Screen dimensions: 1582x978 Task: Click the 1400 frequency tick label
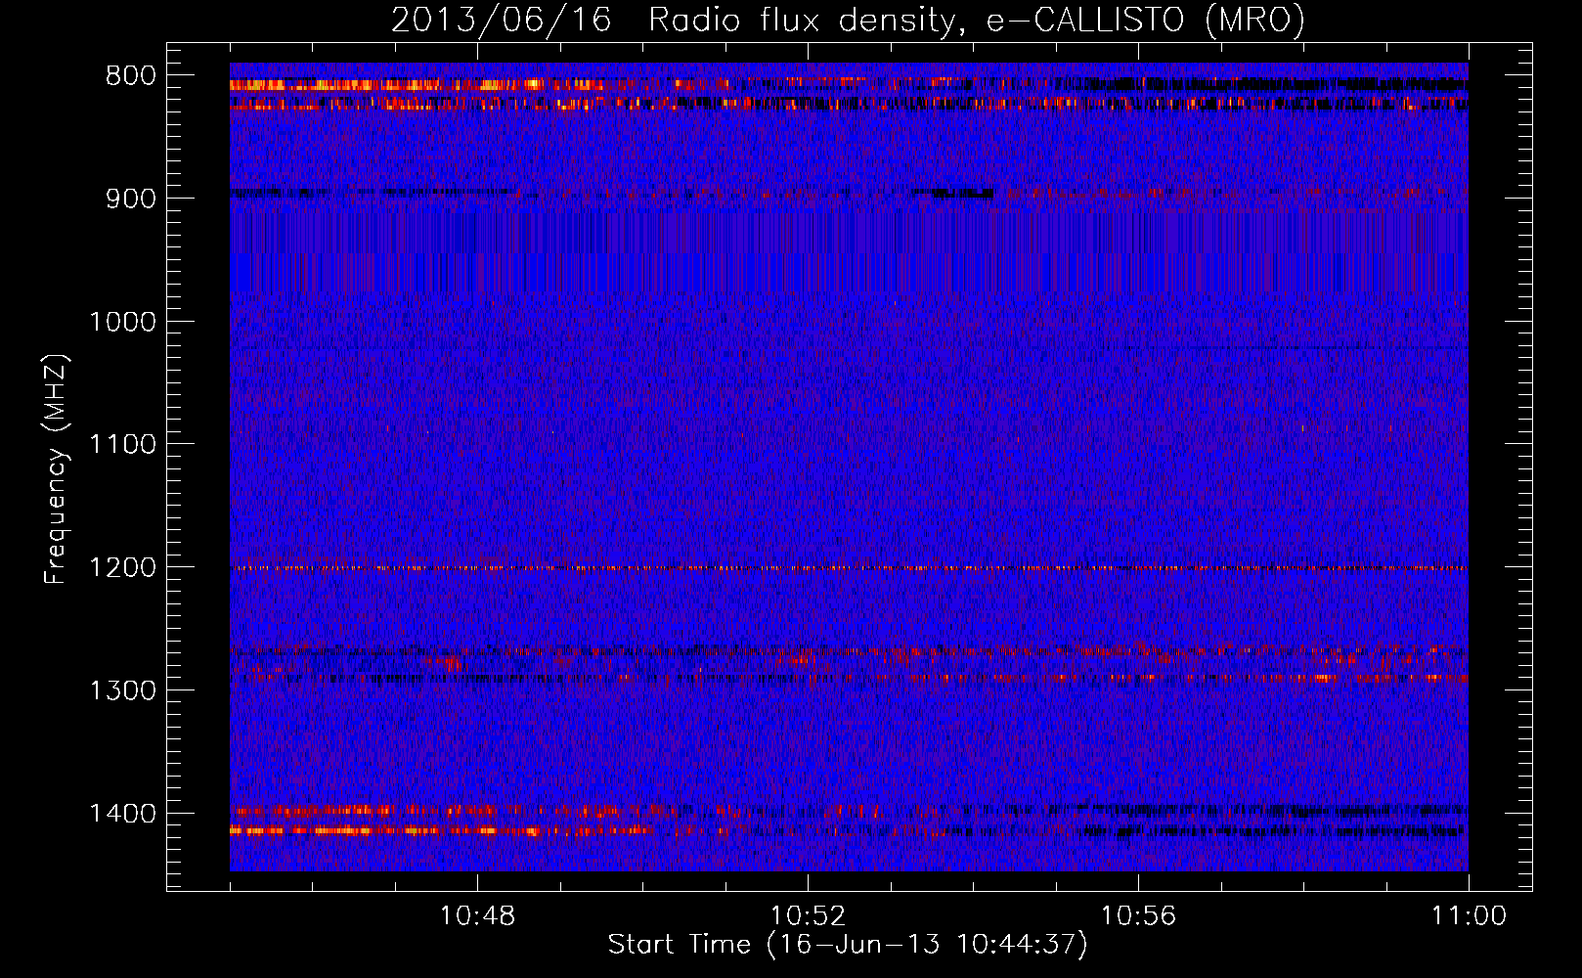point(122,814)
